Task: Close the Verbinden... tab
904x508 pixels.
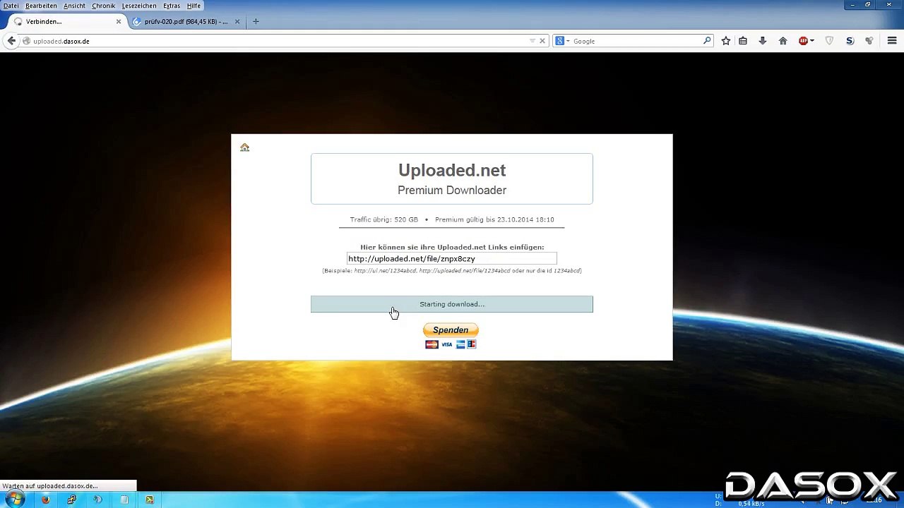Action: pyautogui.click(x=119, y=21)
